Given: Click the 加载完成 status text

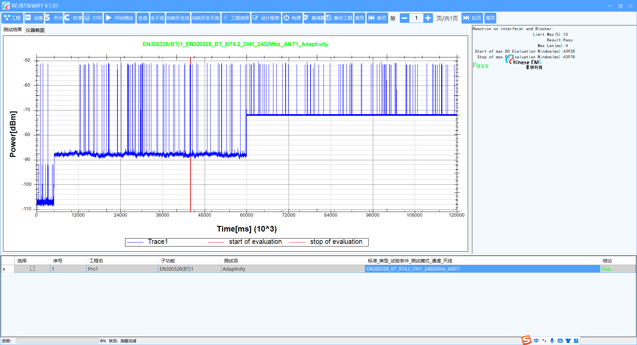Looking at the screenshot, I should pos(128,341).
